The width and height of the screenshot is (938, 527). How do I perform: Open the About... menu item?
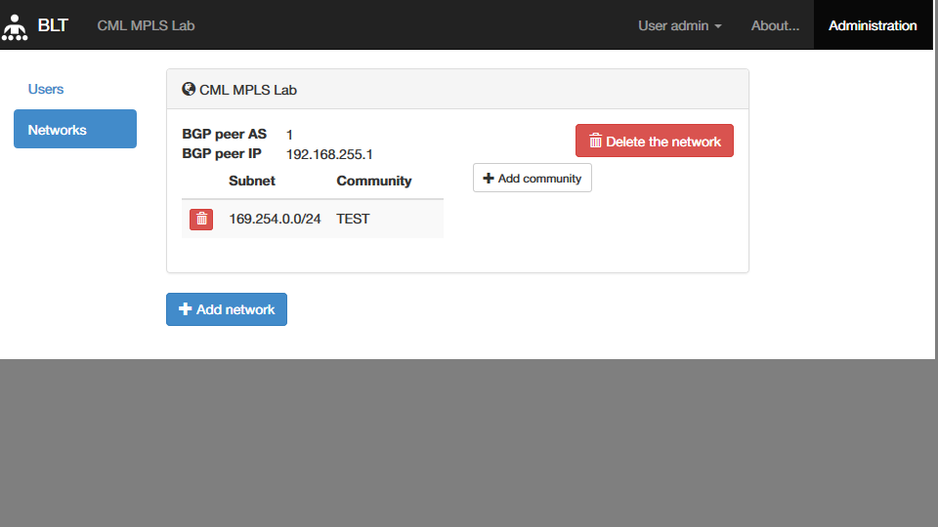pyautogui.click(x=775, y=25)
